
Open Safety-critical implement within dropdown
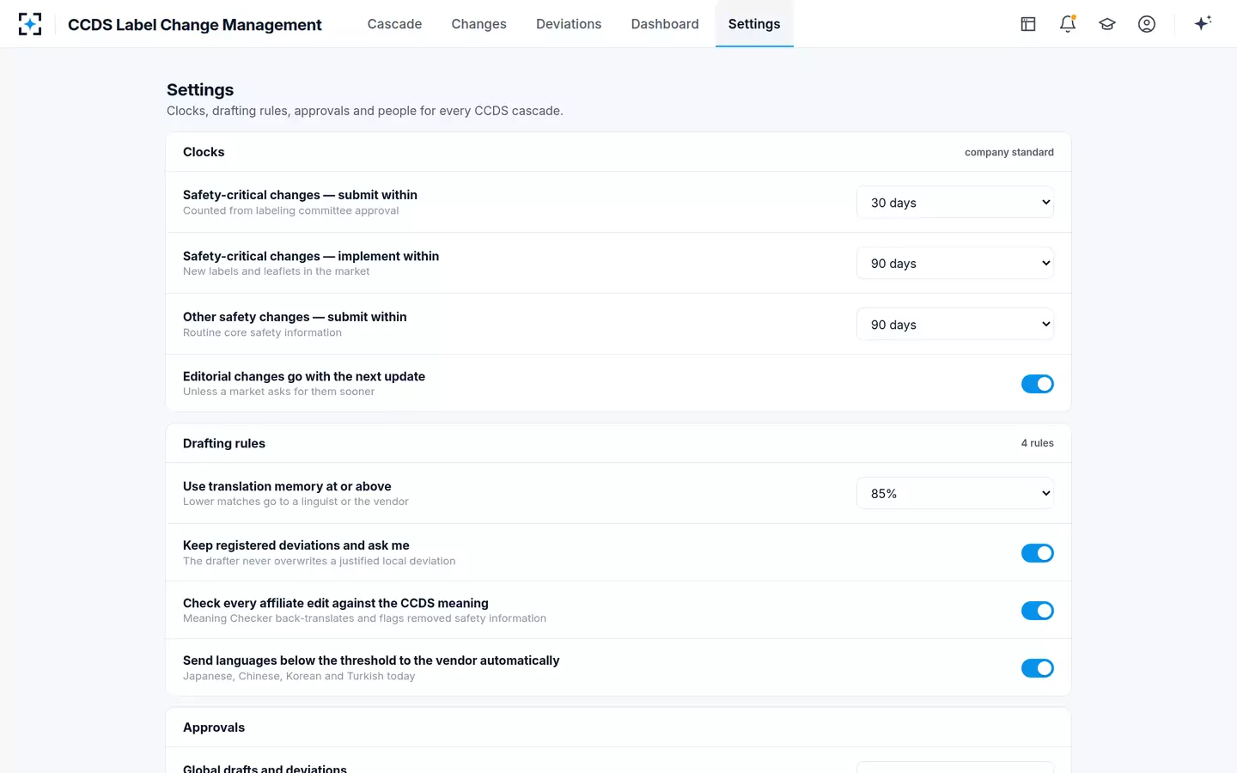click(955, 264)
